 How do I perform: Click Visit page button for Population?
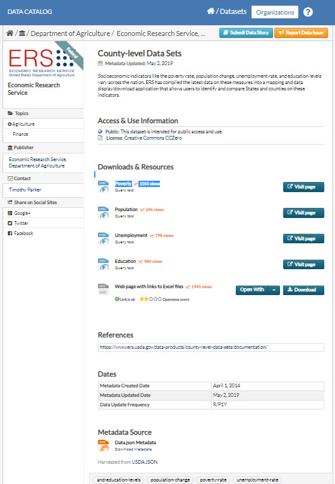click(303, 213)
